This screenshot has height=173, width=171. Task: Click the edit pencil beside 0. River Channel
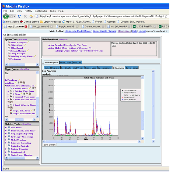coord(30,88)
